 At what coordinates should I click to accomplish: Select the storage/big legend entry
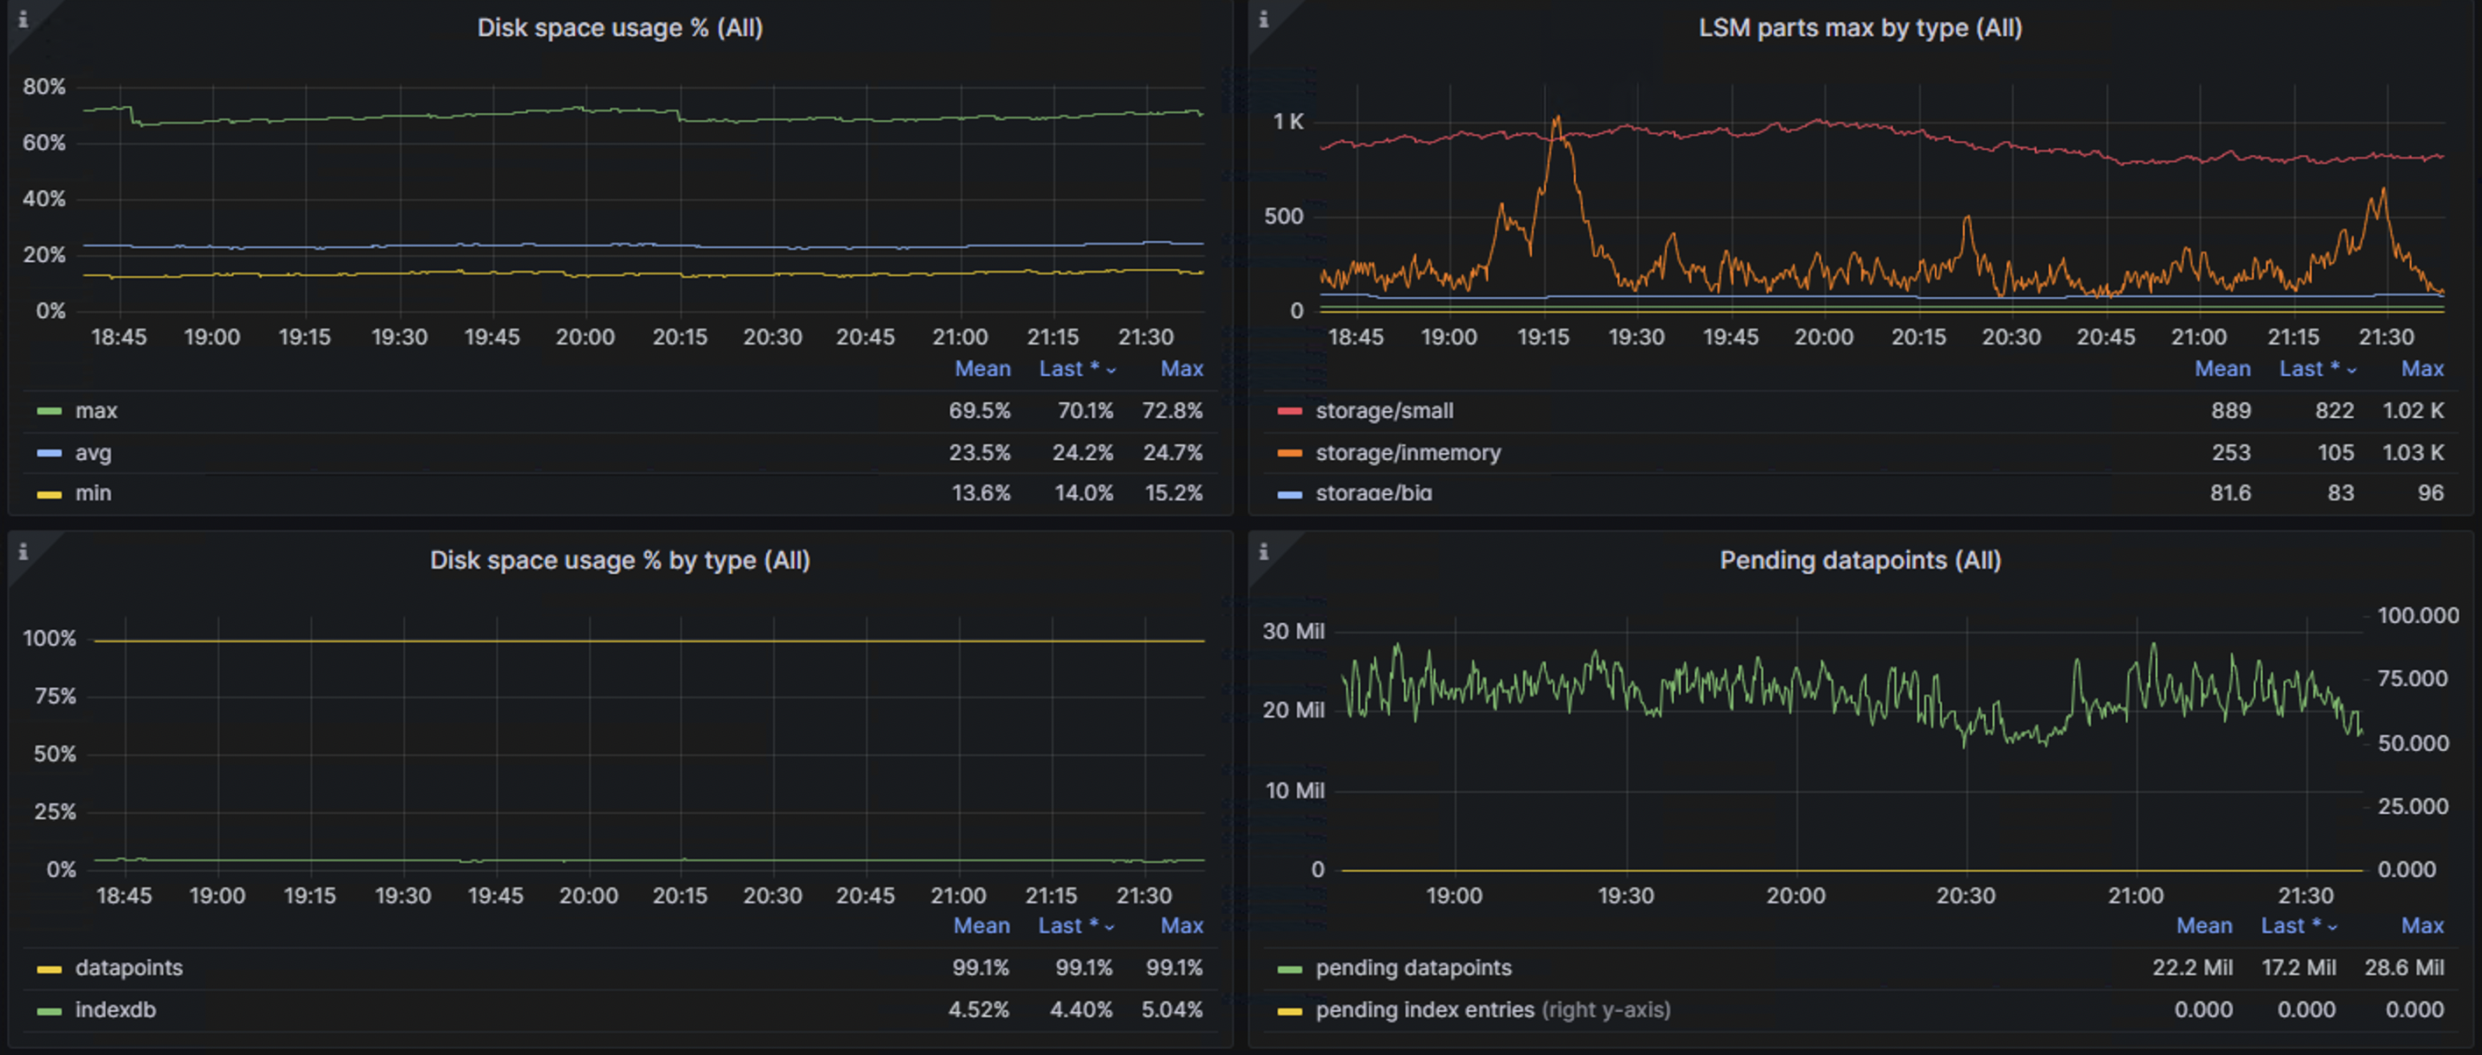click(1374, 492)
